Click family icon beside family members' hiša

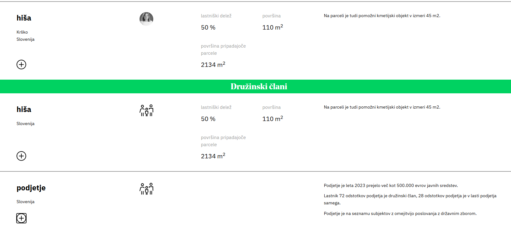click(146, 110)
